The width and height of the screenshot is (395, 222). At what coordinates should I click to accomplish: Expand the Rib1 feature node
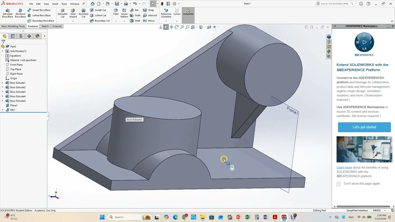coord(3,110)
